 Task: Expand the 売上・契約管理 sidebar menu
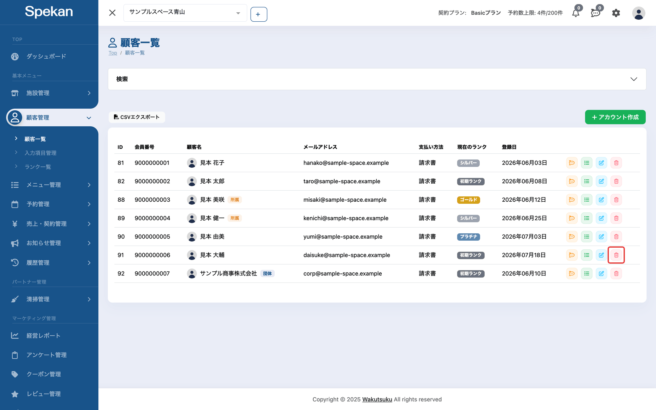[x=49, y=224]
